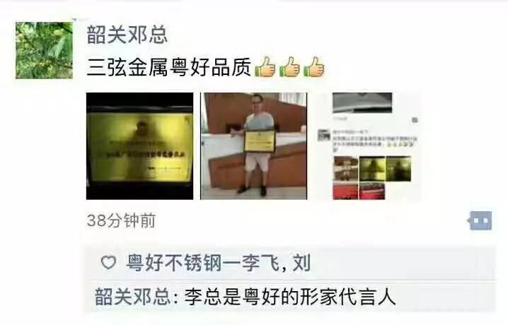Reply to comment 李总是粤好的形家代言人
The height and width of the screenshot is (325, 508).
click(x=290, y=296)
